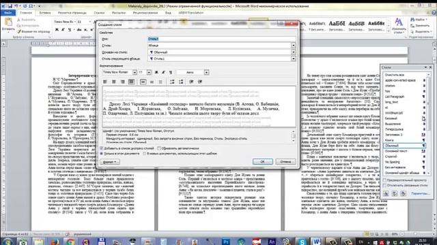
Task: Toggle underline in style dialog formatting row
Action: coord(171,72)
